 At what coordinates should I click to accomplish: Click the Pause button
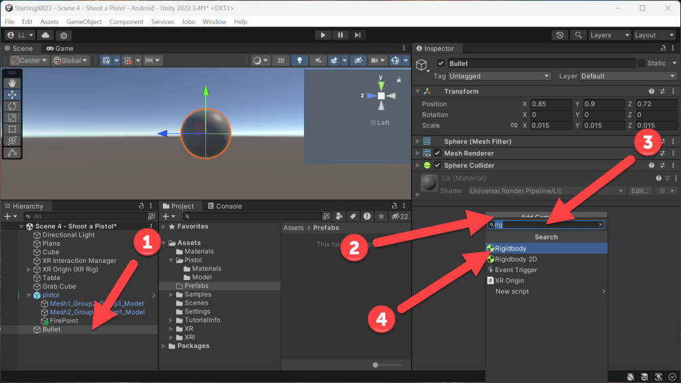point(340,35)
